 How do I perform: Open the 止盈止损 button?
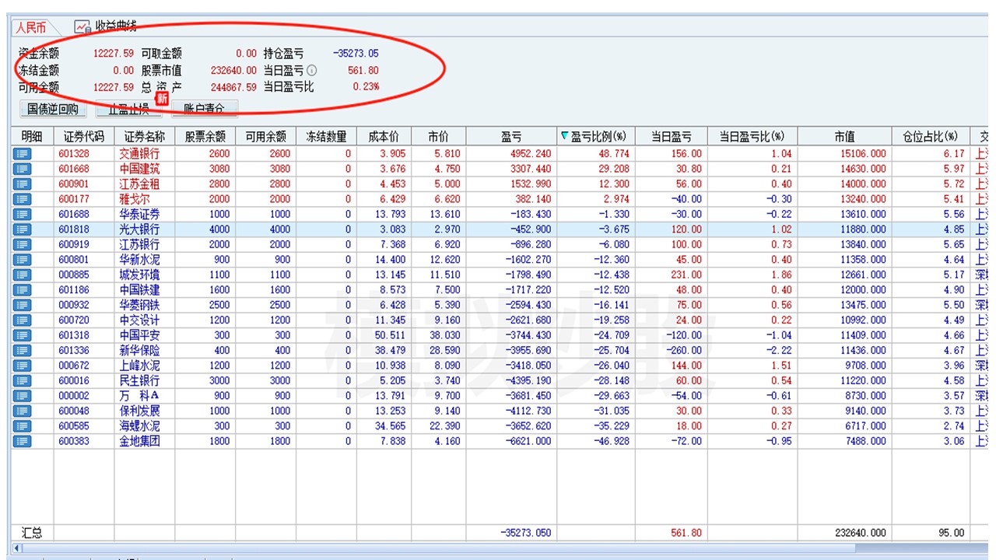[128, 109]
